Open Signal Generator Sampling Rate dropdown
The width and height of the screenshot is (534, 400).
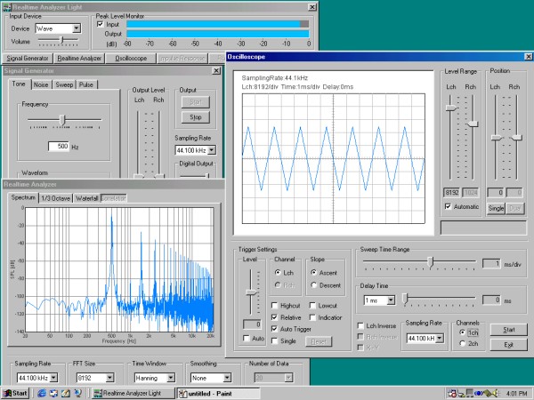click(x=212, y=150)
